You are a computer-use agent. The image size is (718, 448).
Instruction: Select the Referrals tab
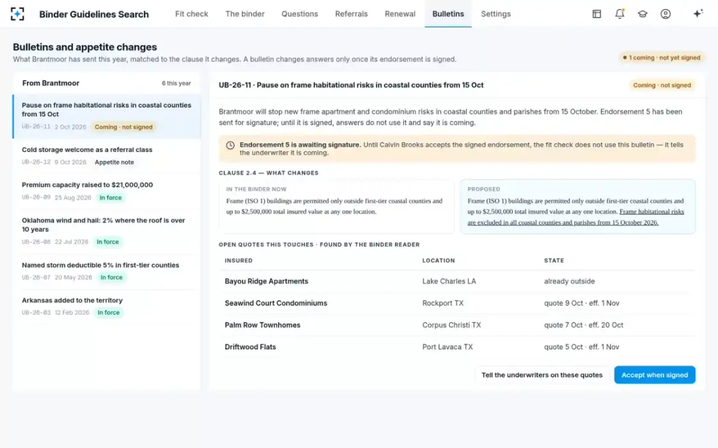pyautogui.click(x=351, y=14)
